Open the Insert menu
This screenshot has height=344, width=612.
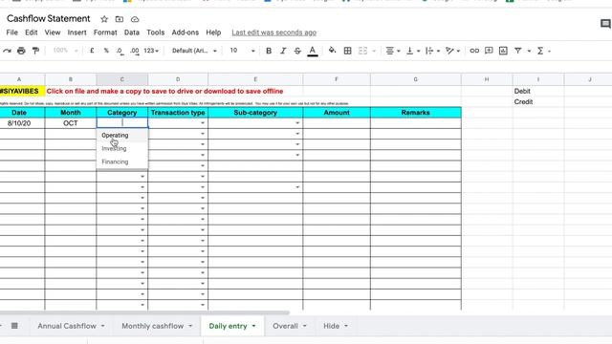76,32
